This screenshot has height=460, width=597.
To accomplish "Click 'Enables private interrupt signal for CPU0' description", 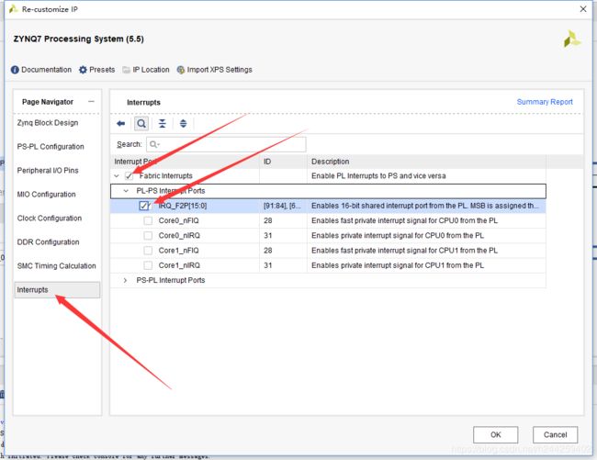I will (x=398, y=236).
